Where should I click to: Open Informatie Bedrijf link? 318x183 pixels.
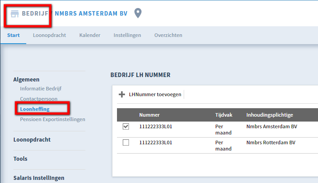pyautogui.click(x=40, y=89)
